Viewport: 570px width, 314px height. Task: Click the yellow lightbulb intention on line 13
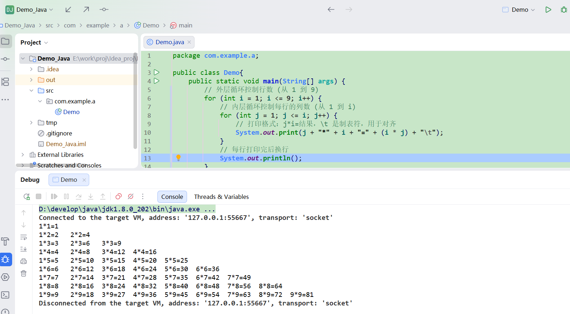(x=178, y=158)
